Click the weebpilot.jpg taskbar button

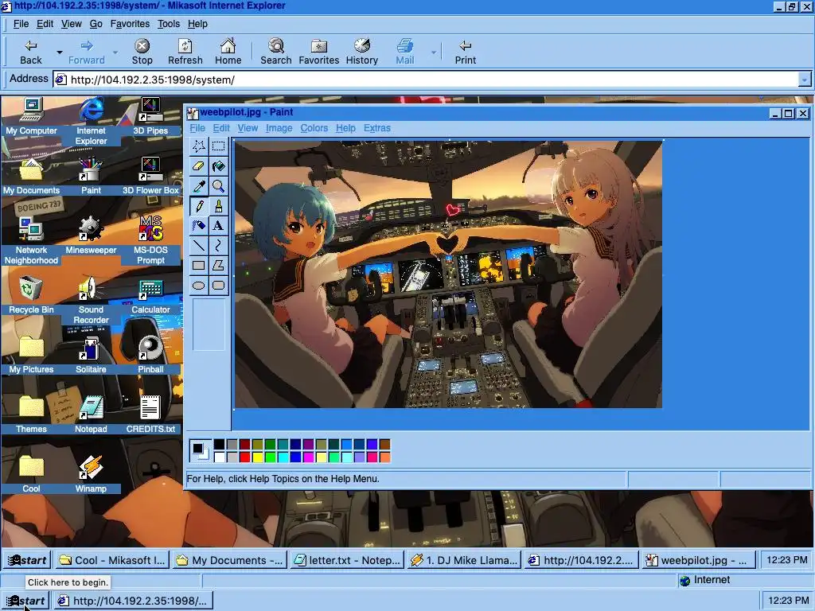click(x=699, y=560)
